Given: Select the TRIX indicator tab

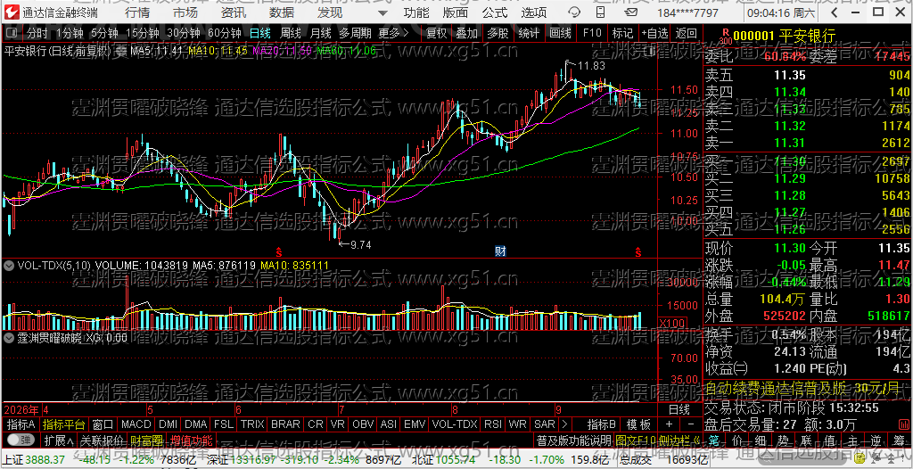Looking at the screenshot, I should (x=252, y=424).
